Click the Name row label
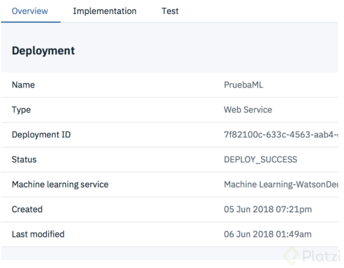Screen dimensions: 344x268 [23, 85]
